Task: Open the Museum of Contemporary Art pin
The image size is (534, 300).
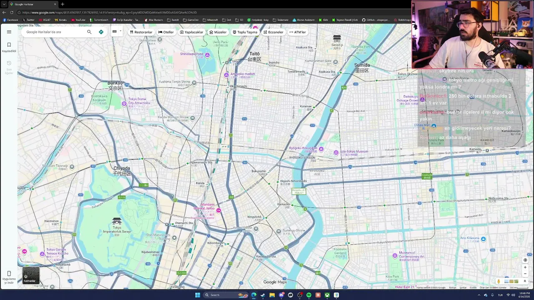Action: (x=395, y=255)
